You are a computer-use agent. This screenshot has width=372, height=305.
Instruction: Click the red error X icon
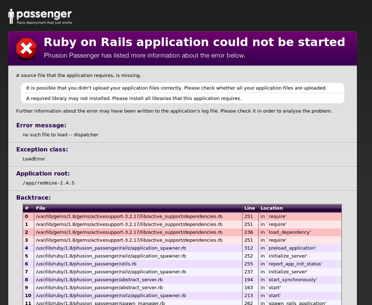click(26, 48)
